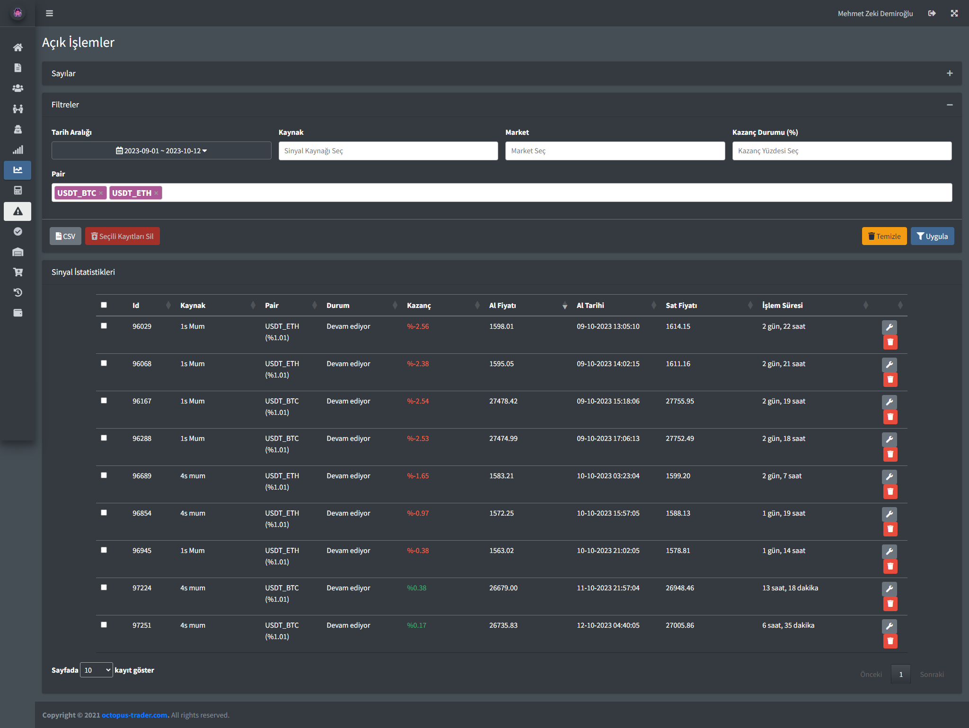Delete record 97251 with trash icon
This screenshot has width=969, height=728.
[x=890, y=641]
